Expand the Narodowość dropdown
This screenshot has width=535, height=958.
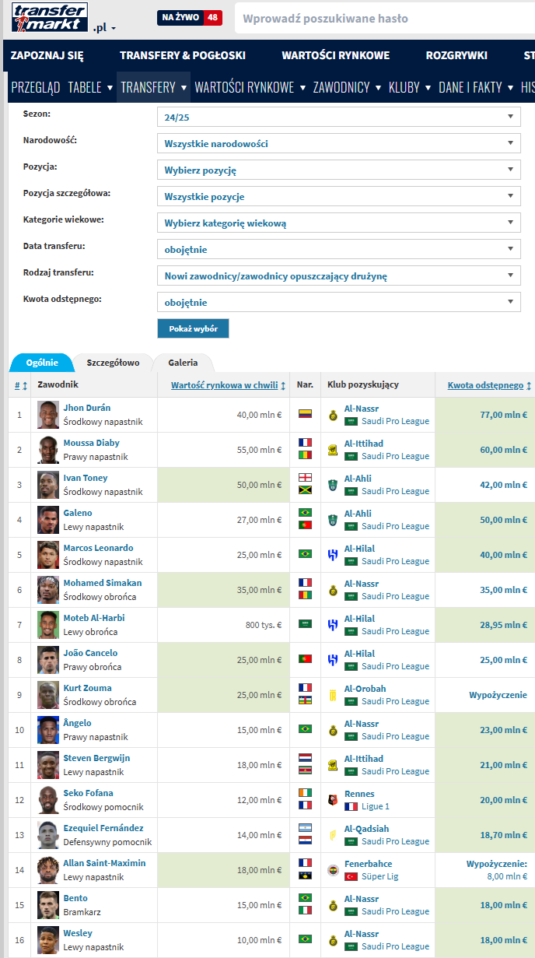[339, 143]
